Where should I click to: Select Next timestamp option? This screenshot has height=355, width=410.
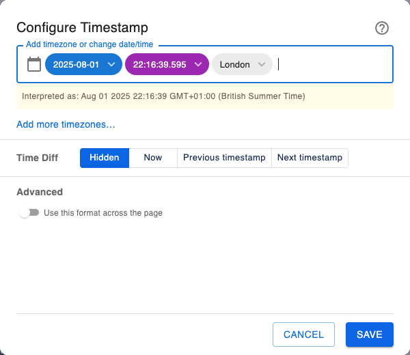310,158
